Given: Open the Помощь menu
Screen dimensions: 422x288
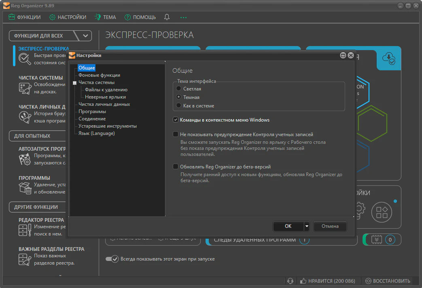Looking at the screenshot, I should 140,17.
